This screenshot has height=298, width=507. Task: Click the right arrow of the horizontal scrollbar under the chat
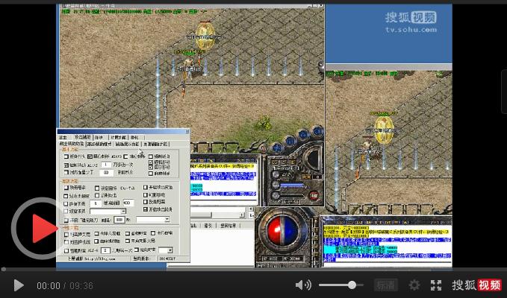242,215
